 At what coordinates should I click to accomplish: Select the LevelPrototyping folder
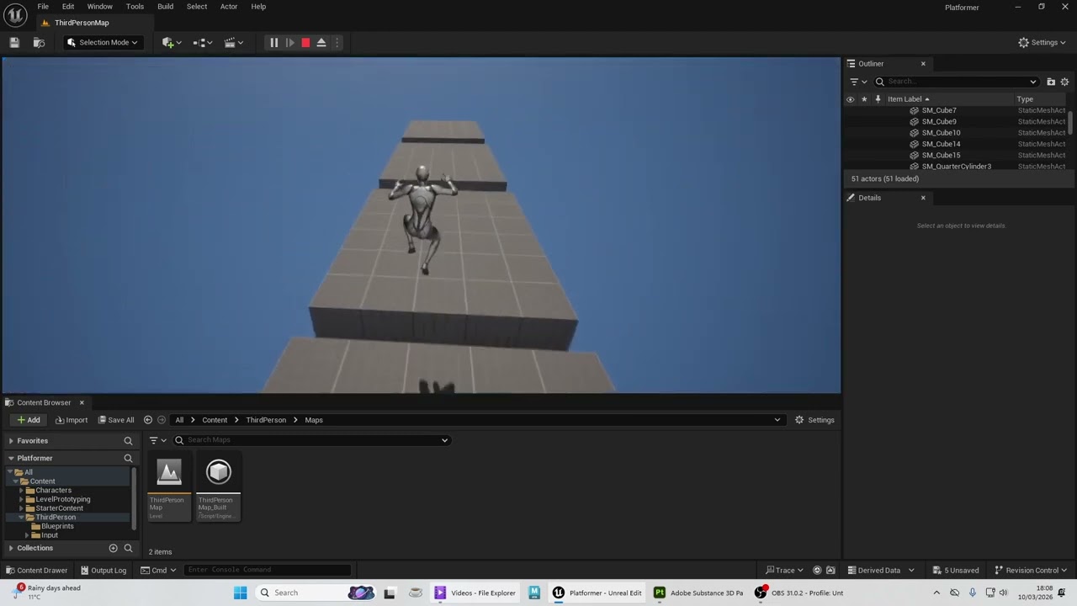click(x=62, y=499)
